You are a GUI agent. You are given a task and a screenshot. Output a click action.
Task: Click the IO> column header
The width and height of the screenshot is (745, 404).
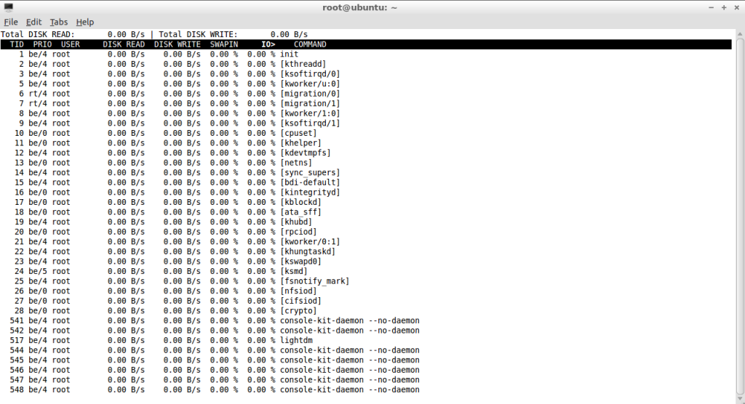[268, 44]
